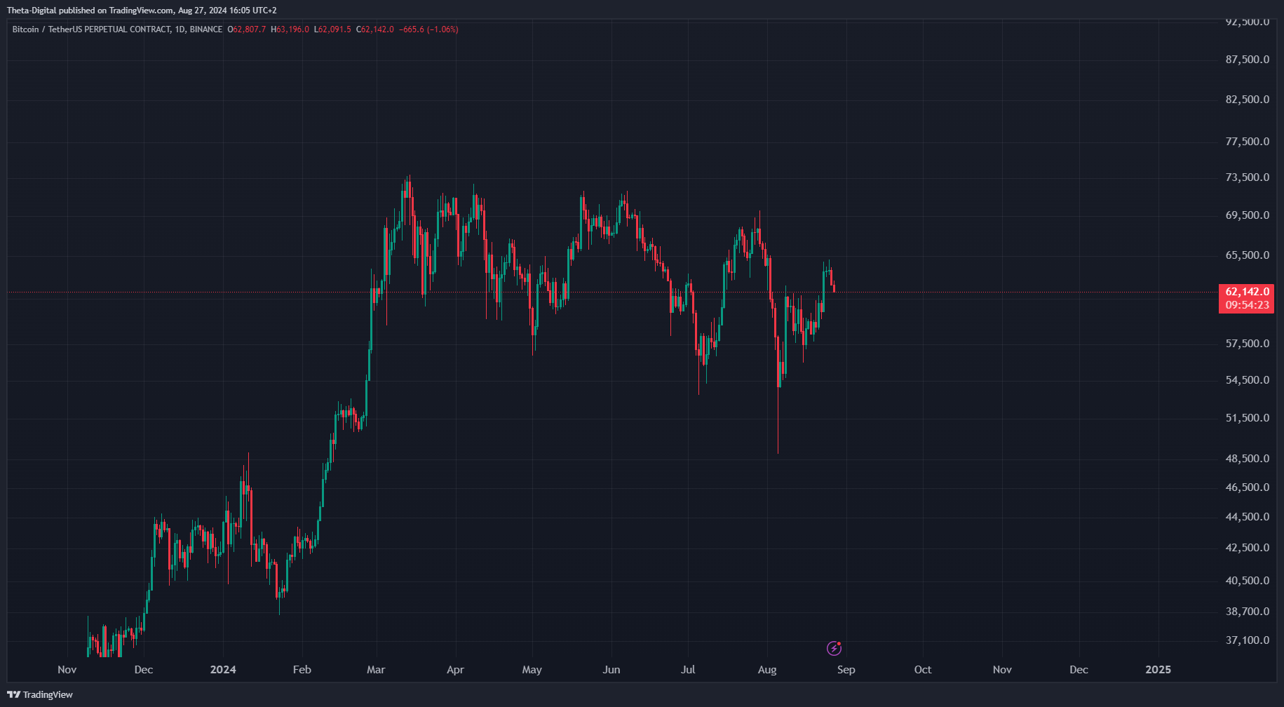Click the Jun label on time axis

tap(611, 670)
